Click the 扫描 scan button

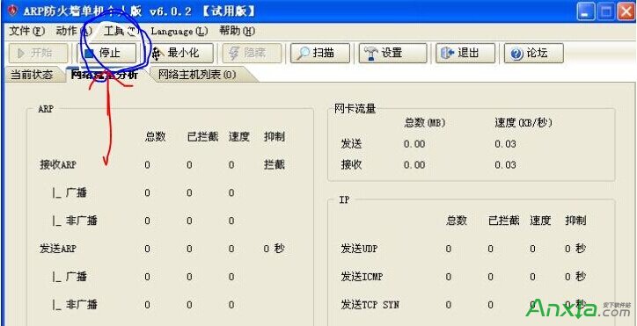(x=320, y=54)
